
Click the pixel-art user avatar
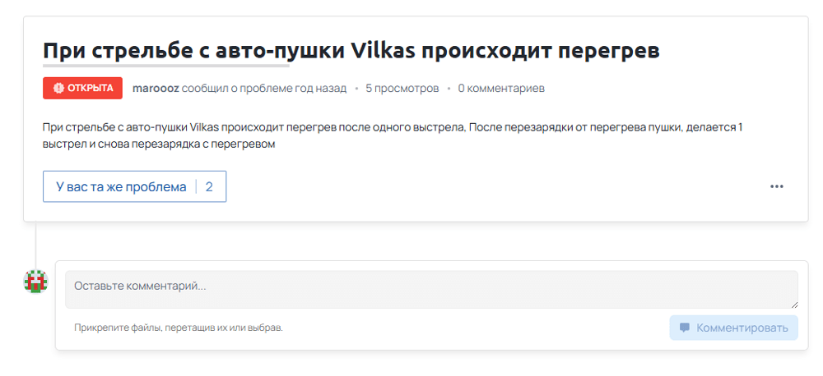(x=35, y=281)
